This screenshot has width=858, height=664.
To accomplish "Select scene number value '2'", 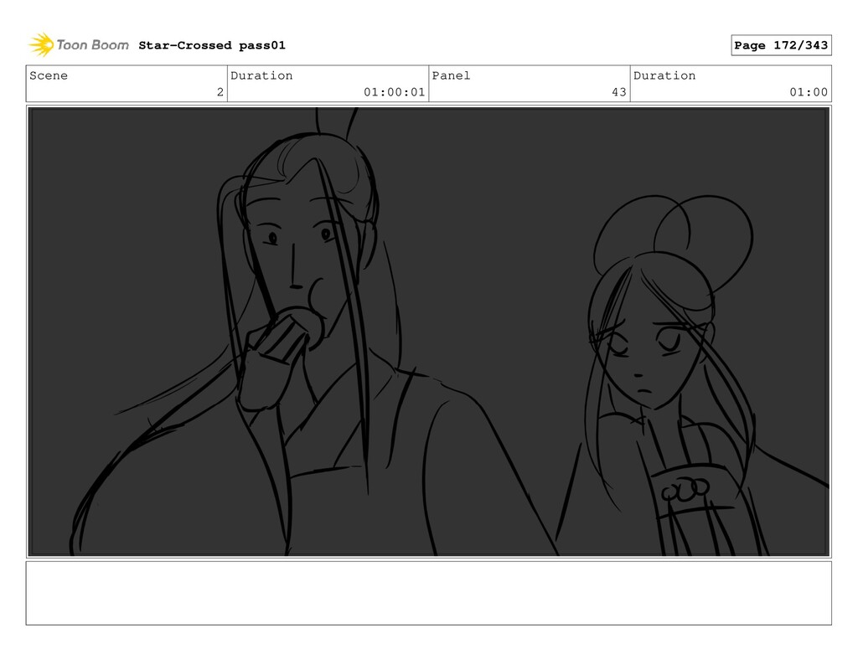I will pyautogui.click(x=220, y=92).
